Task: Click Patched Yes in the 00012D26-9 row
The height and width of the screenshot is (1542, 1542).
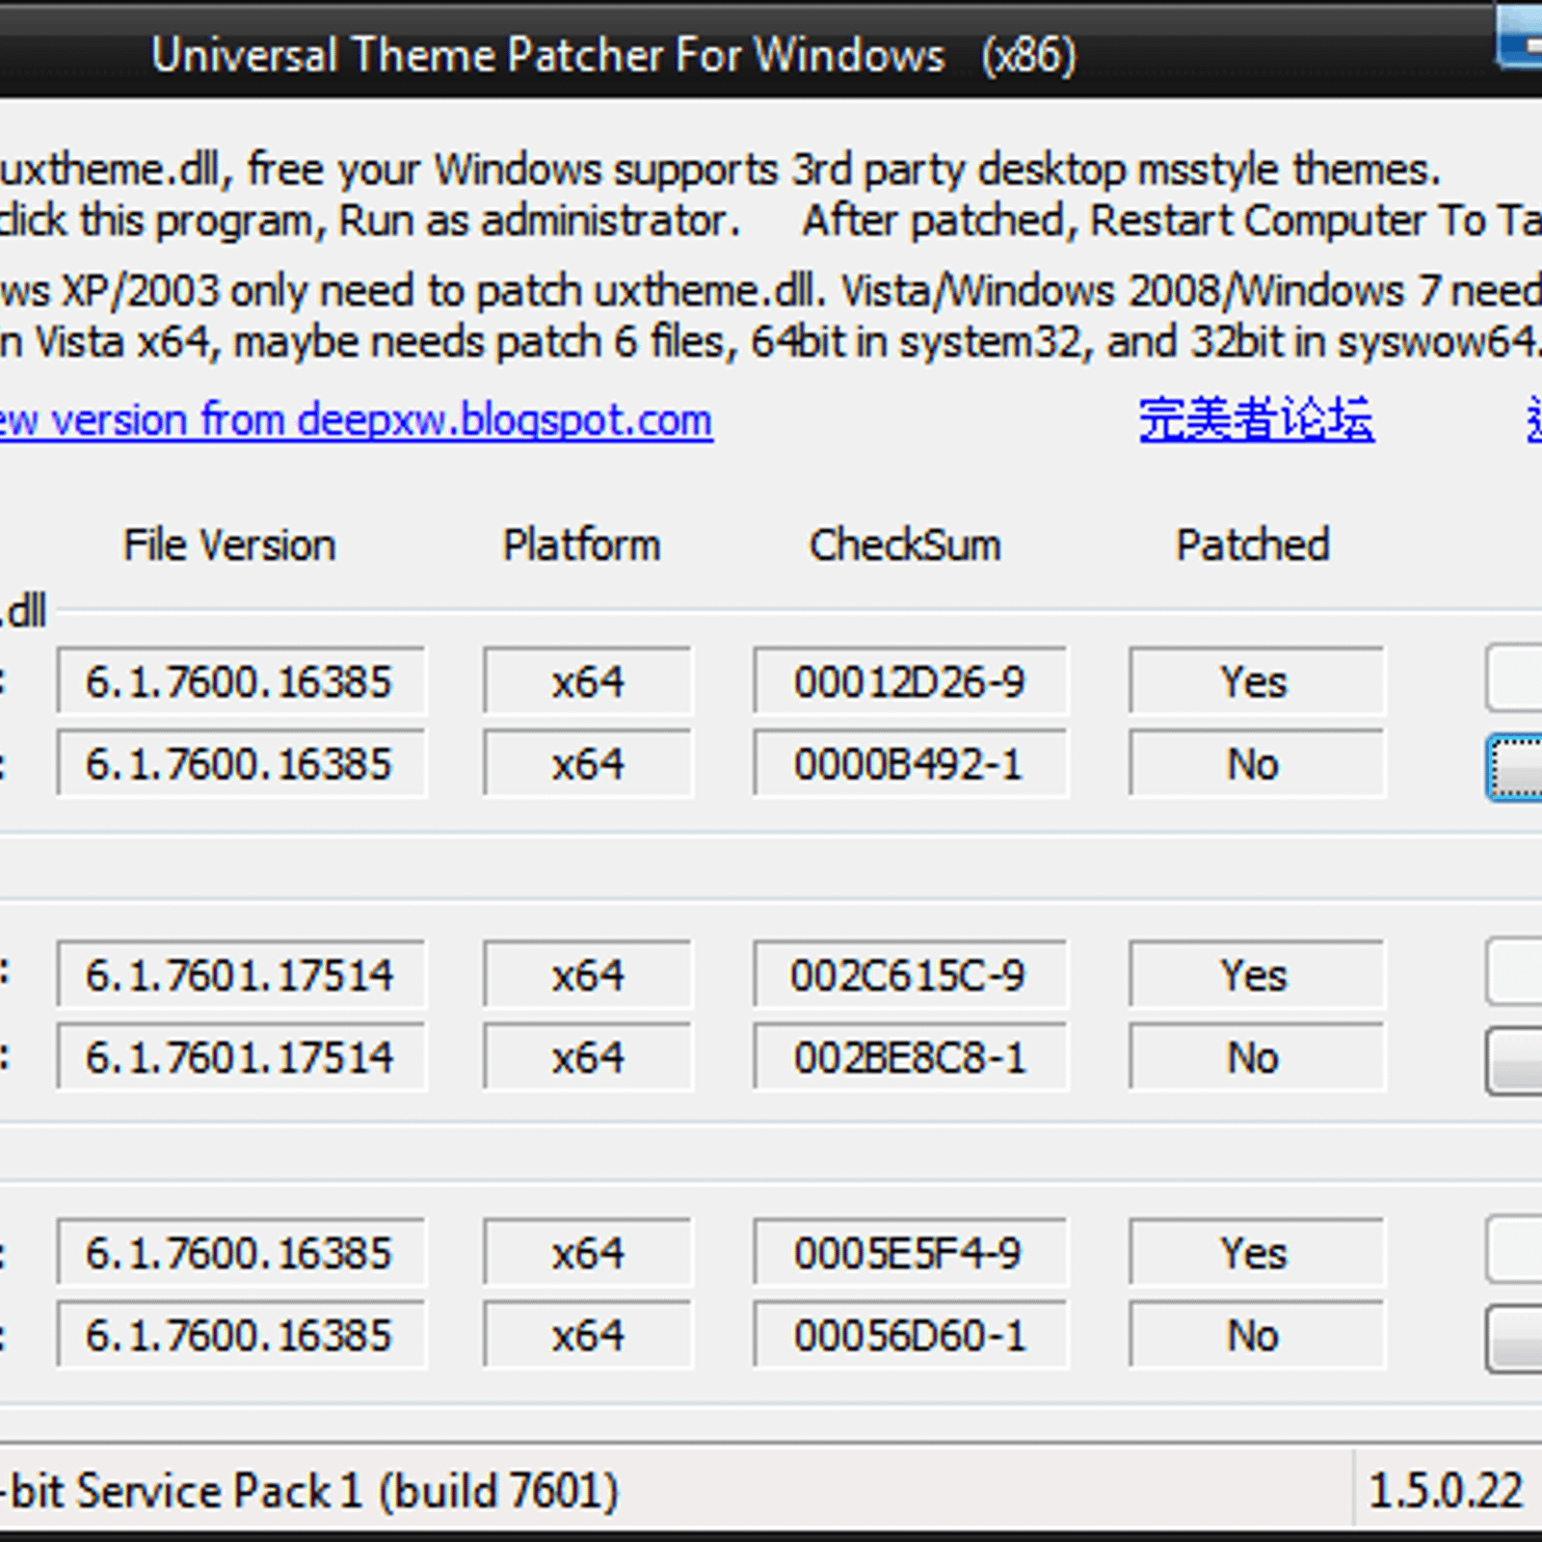Action: coord(1257,681)
